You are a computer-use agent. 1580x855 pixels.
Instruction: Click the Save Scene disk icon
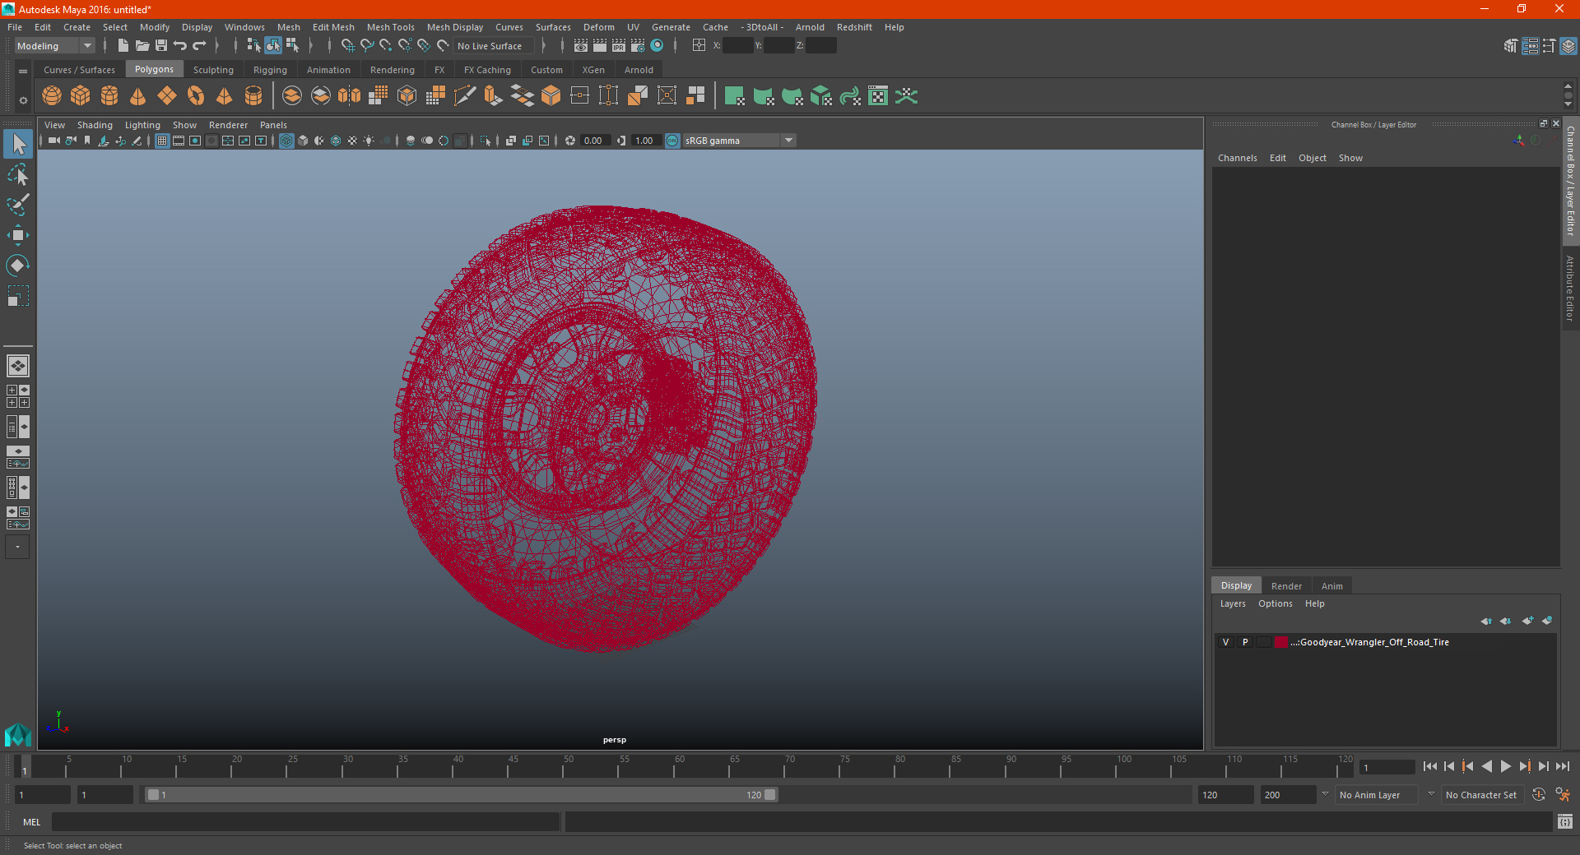point(161,46)
